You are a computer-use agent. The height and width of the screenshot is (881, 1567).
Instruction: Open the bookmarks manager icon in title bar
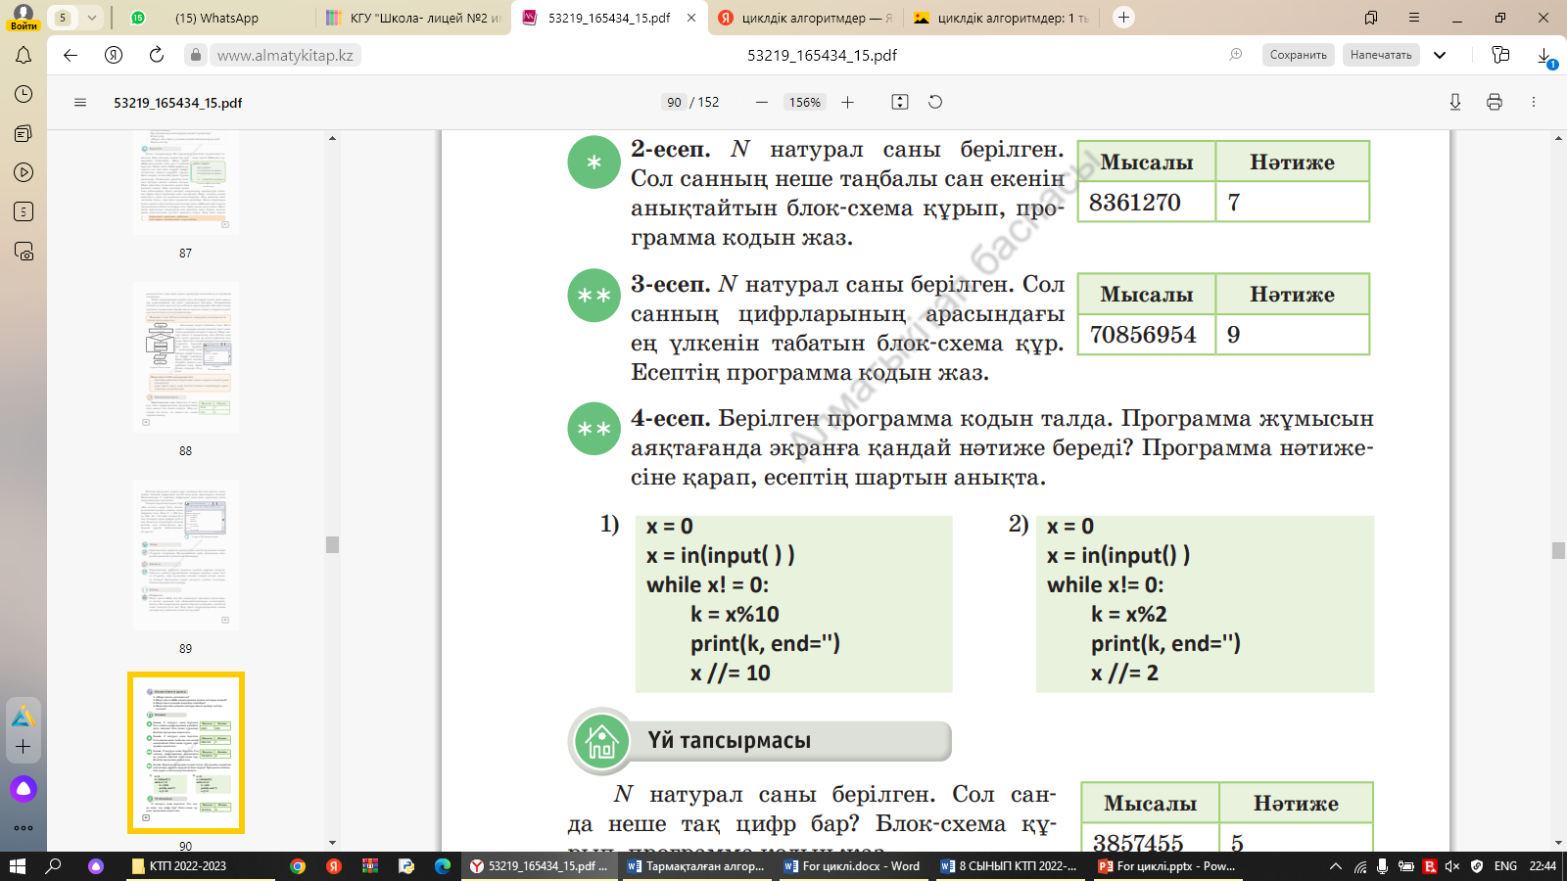click(x=1371, y=18)
